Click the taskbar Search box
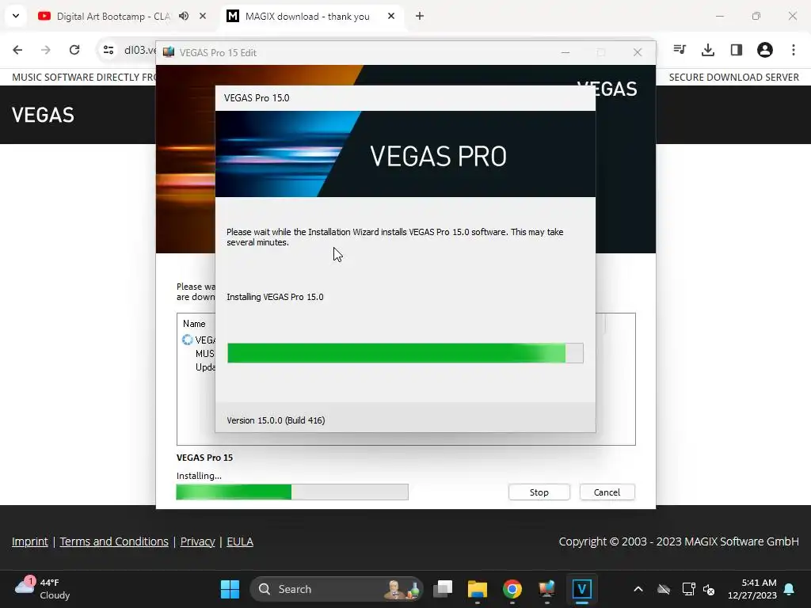The width and height of the screenshot is (811, 608). [336, 589]
